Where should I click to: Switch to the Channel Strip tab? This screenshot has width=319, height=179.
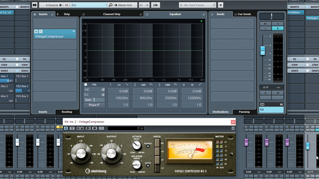112,14
